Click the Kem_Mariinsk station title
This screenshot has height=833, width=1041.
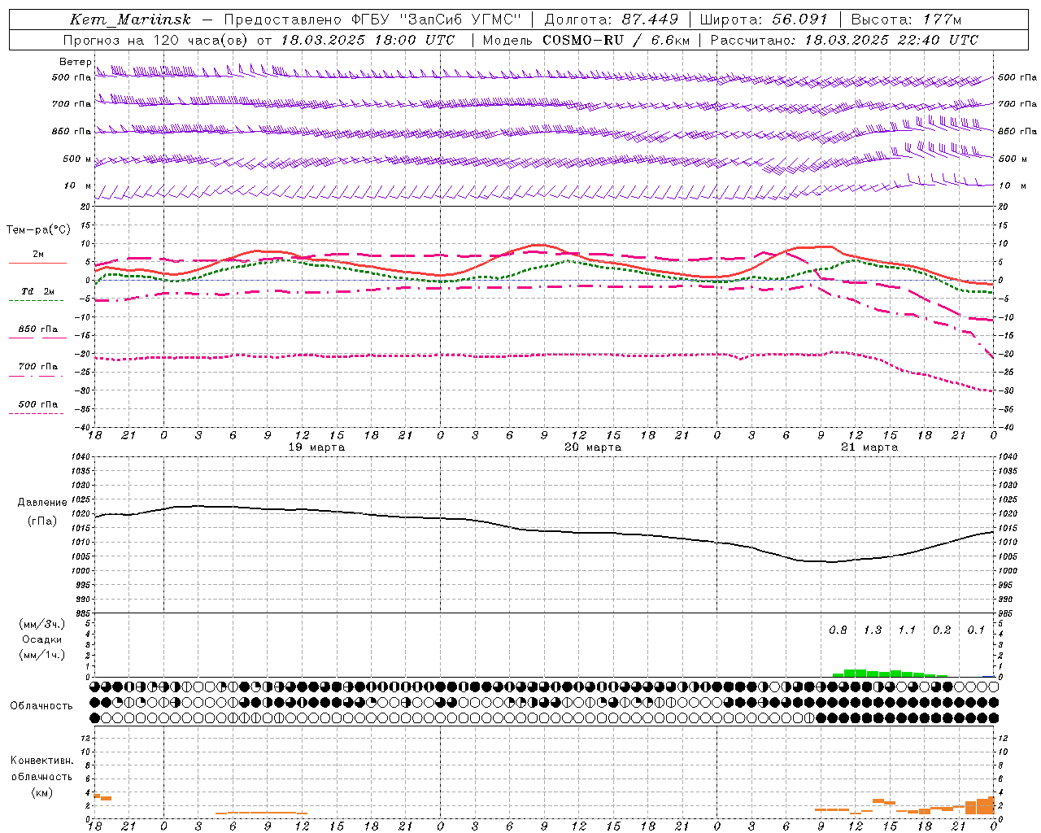click(131, 20)
